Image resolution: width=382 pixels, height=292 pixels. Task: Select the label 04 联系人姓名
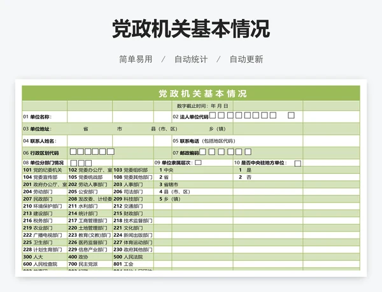point(39,141)
